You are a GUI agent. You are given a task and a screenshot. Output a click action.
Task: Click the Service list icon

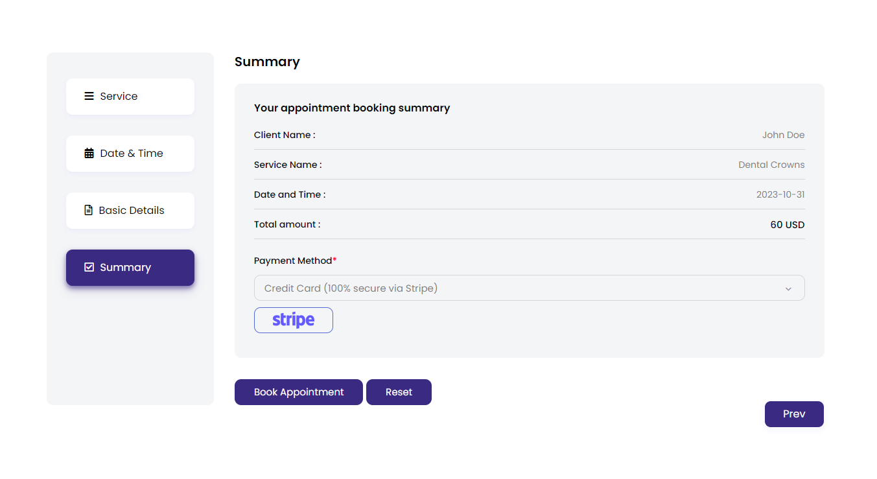point(89,97)
